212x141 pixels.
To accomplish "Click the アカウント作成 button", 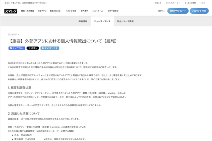I will point(199,11).
